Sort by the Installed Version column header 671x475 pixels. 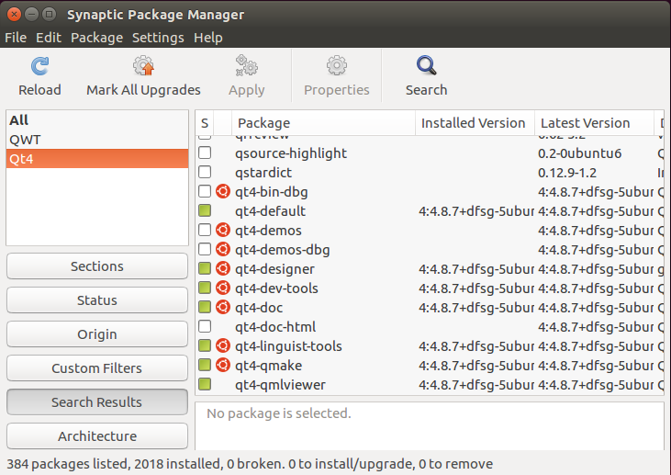click(475, 123)
